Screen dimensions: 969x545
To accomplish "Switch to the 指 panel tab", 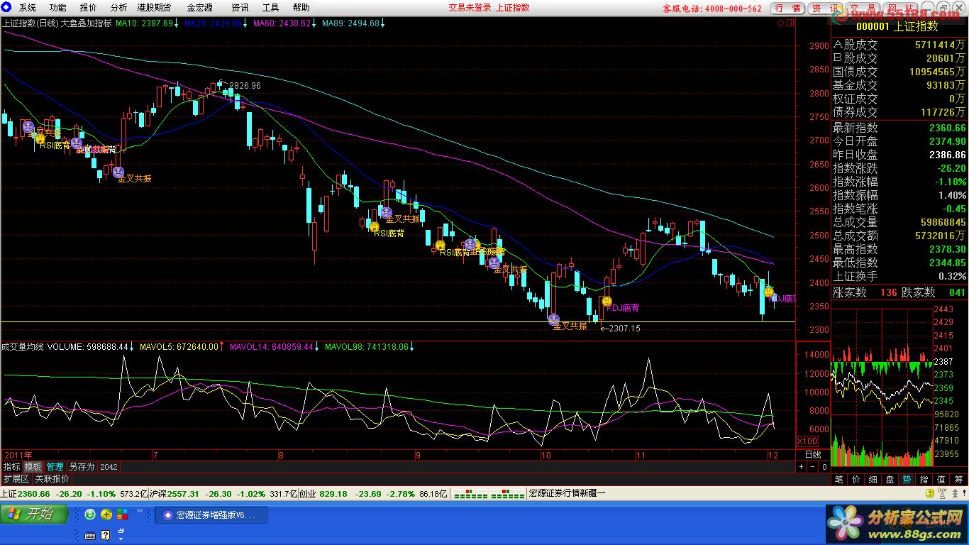I will (x=924, y=480).
